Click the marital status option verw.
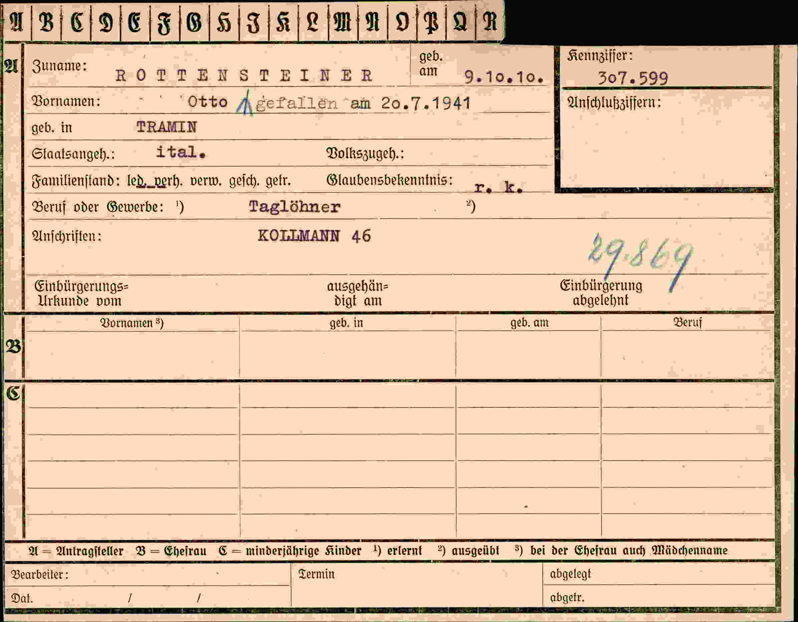The image size is (798, 622). pyautogui.click(x=206, y=181)
